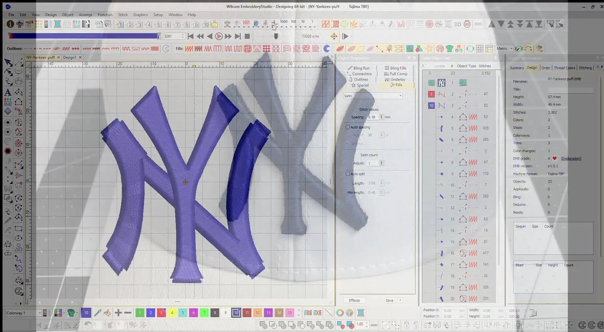Open the Order tab
This screenshot has height=332, width=604.
pos(546,68)
